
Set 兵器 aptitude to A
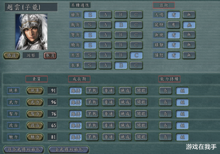coord(105,55)
